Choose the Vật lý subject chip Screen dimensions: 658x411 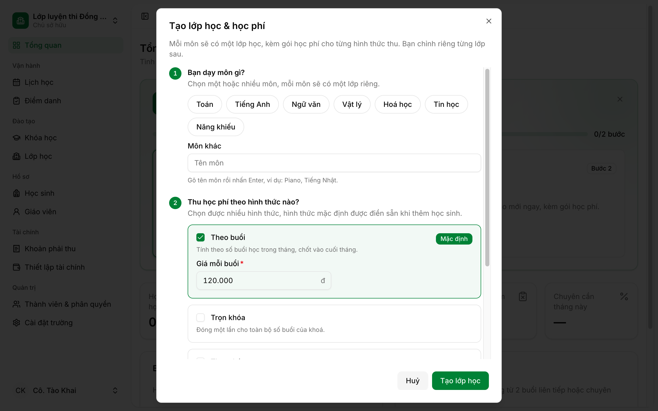pos(352,104)
